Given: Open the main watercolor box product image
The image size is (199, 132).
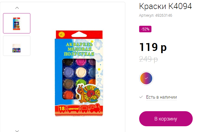Looking at the screenshot, I should [79, 73].
